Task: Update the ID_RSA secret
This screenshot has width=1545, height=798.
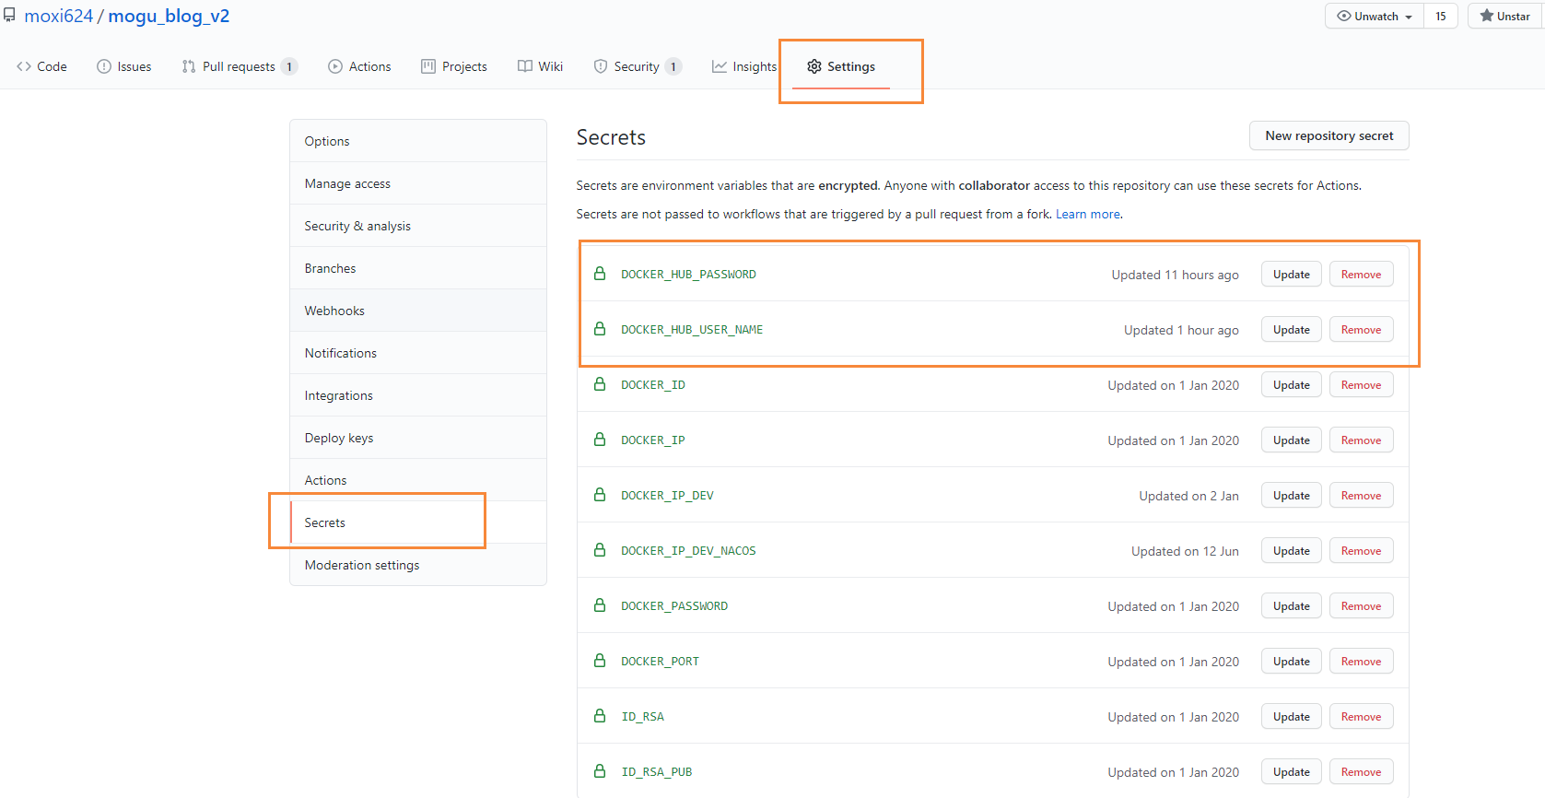Action: click(1292, 716)
